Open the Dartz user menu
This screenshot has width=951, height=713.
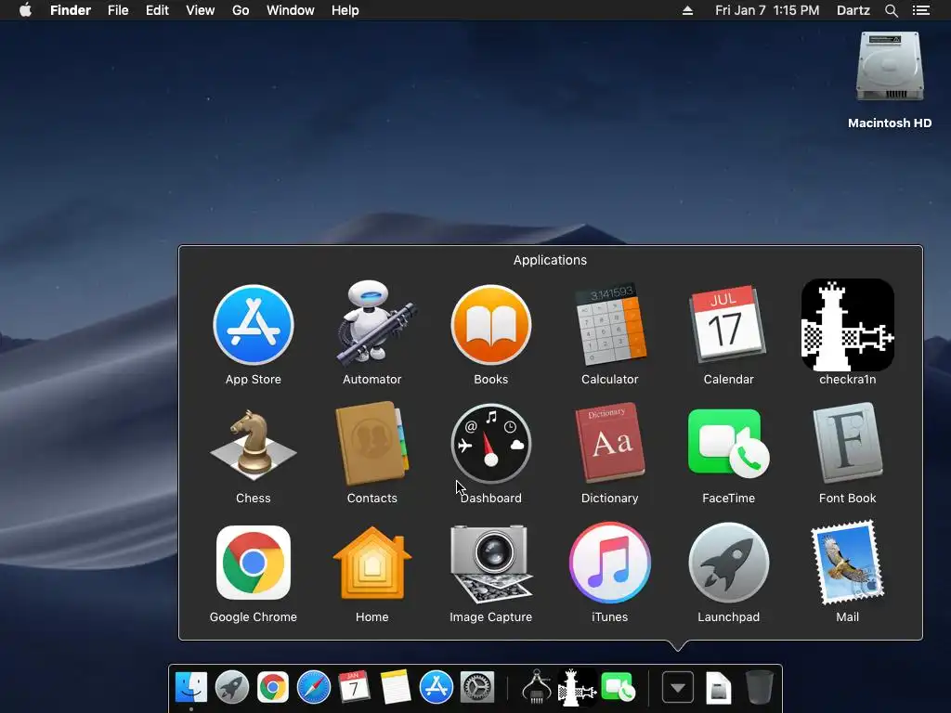pos(853,10)
